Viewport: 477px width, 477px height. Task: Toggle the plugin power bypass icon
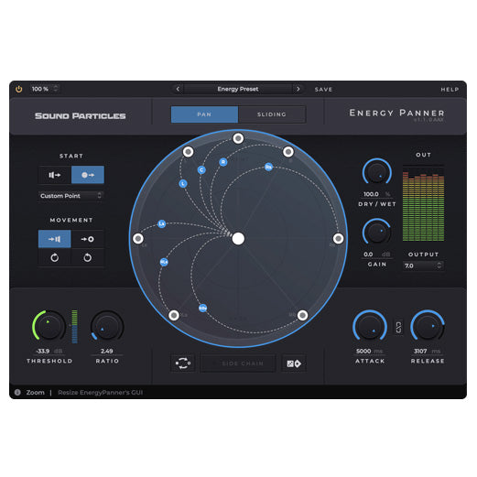19,89
